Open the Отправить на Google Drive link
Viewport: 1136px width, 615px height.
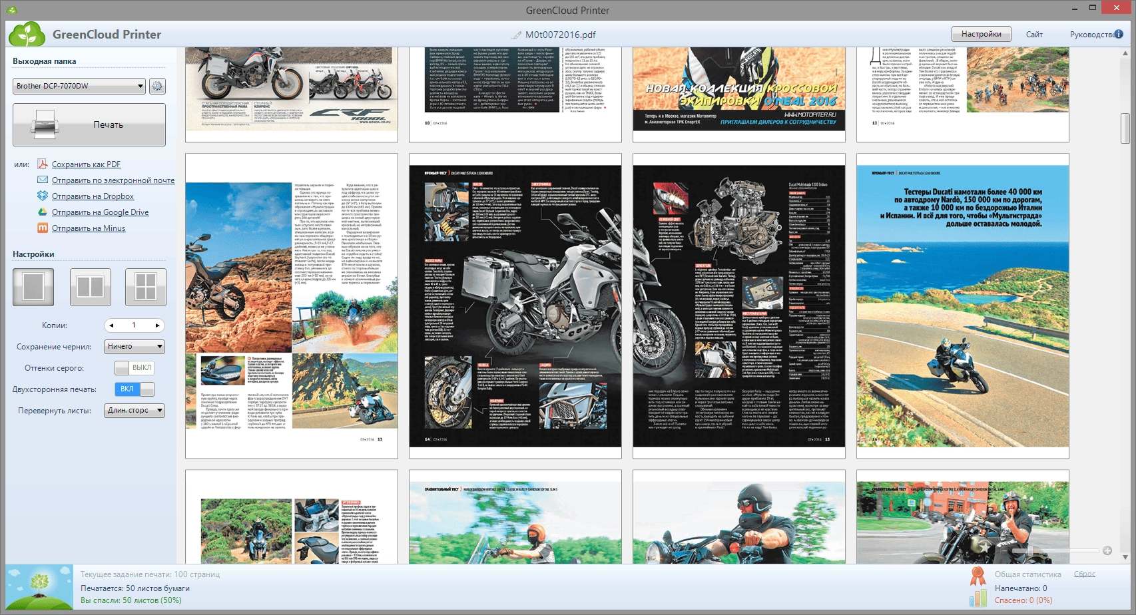tap(101, 212)
